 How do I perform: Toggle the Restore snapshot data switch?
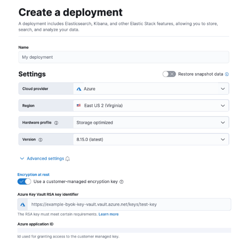pyautogui.click(x=169, y=74)
